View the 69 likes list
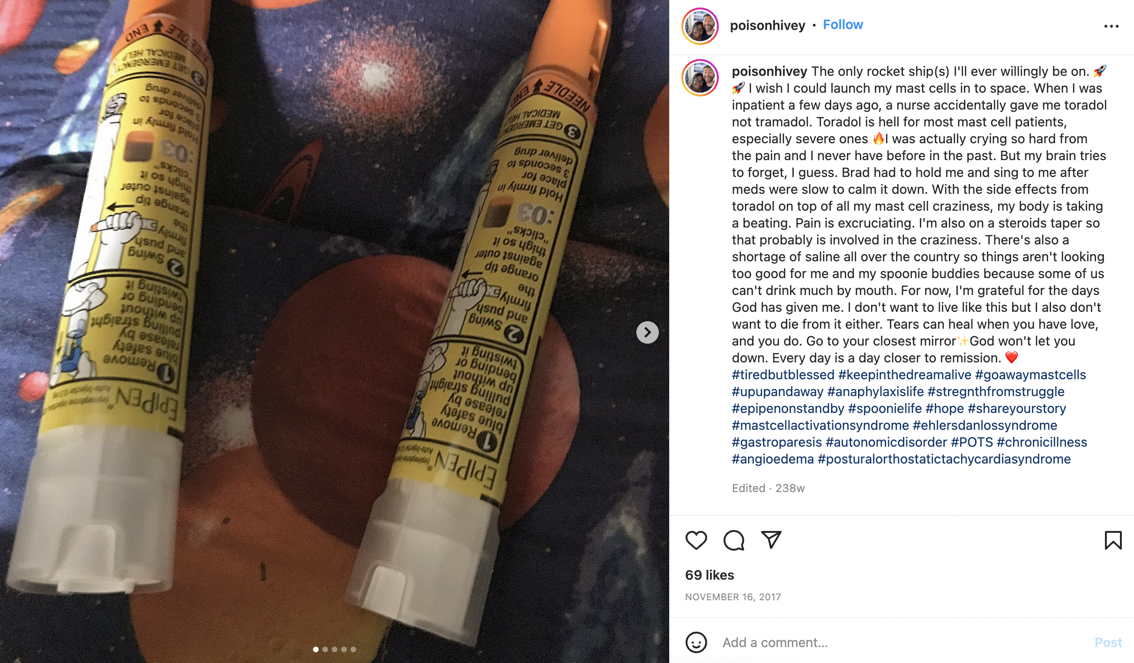Screen dimensions: 1134x663 click(709, 575)
